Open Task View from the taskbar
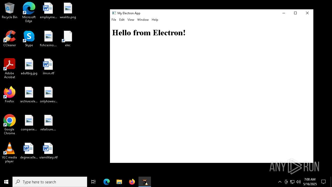 (93, 182)
